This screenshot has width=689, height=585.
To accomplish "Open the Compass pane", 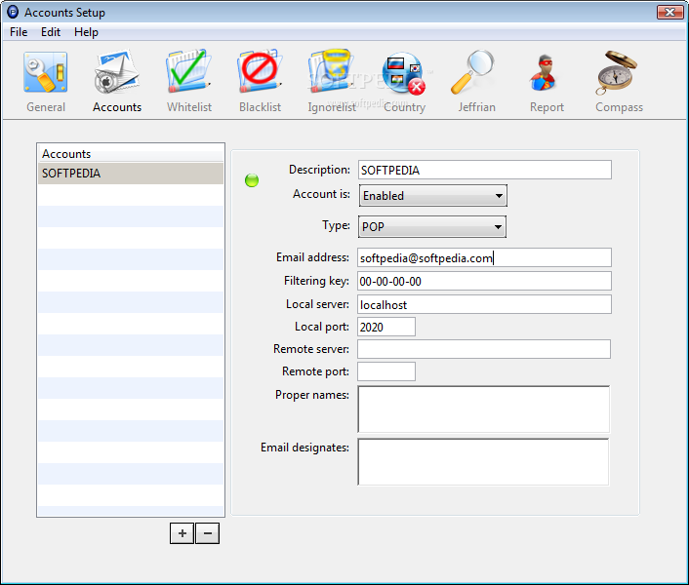I will pos(619,82).
